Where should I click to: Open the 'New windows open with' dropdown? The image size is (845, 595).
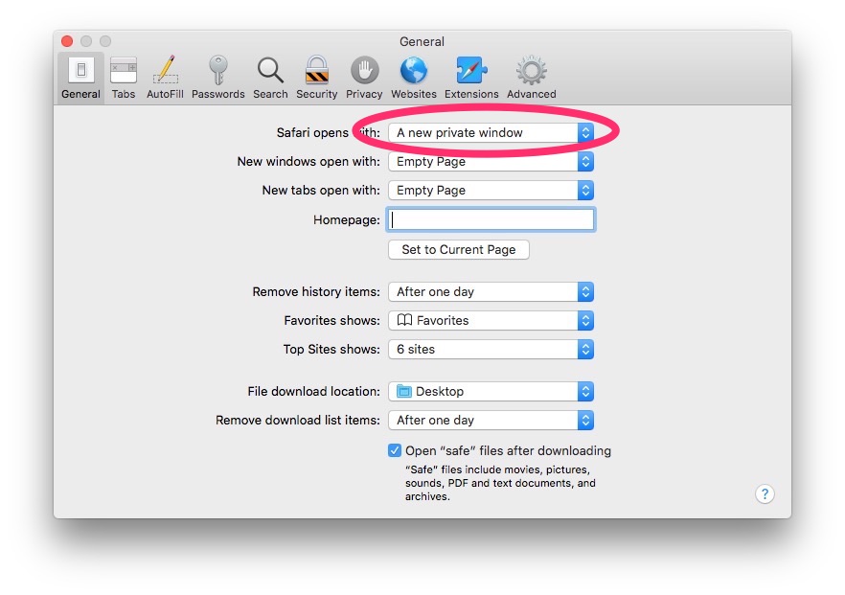pos(491,161)
